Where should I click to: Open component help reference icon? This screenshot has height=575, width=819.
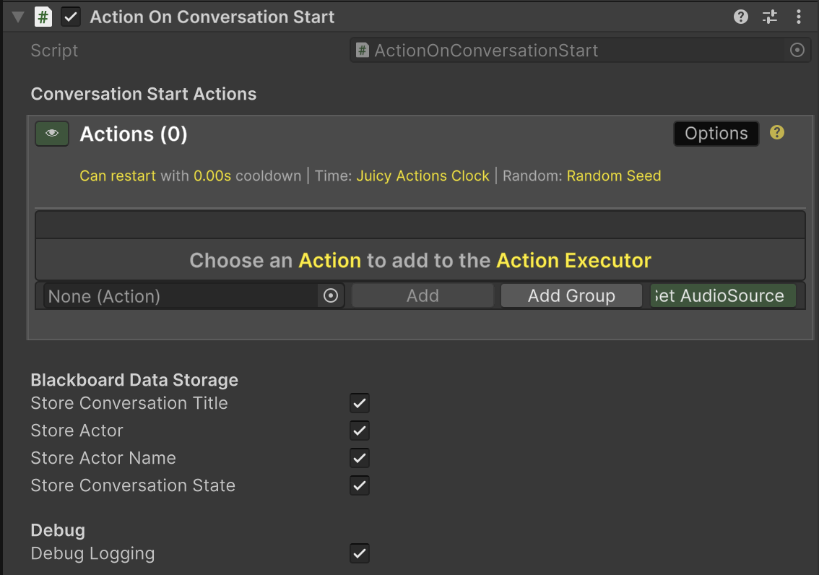point(741,17)
